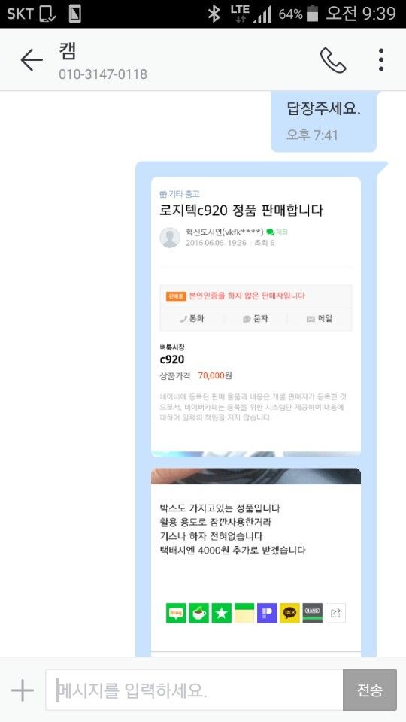This screenshot has width=406, height=722.
Task: Open the 답장주세요 message bubble
Action: click(x=323, y=120)
